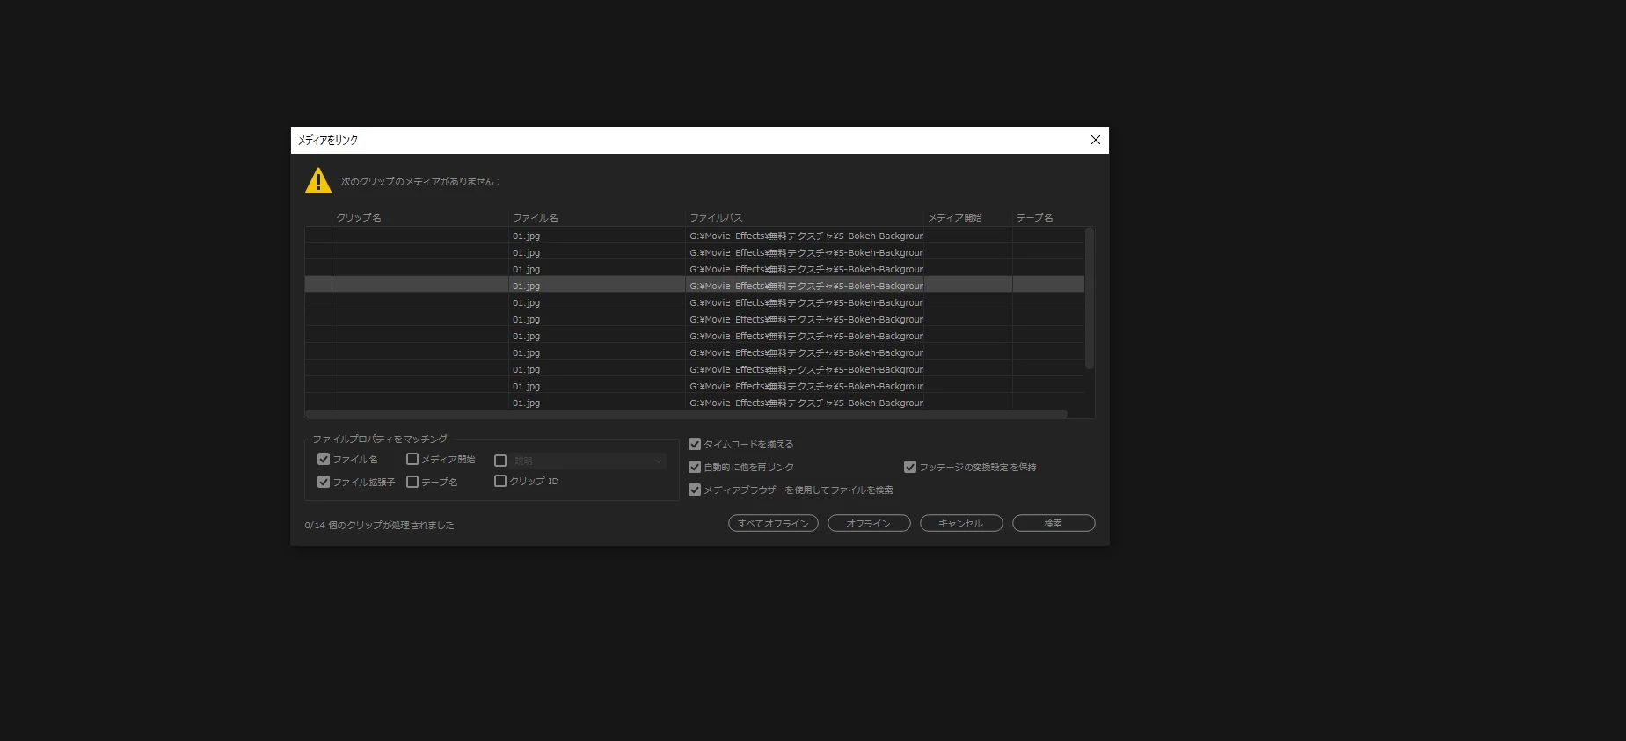This screenshot has height=741, width=1626.
Task: Click the 検索 button
Action: (1054, 523)
